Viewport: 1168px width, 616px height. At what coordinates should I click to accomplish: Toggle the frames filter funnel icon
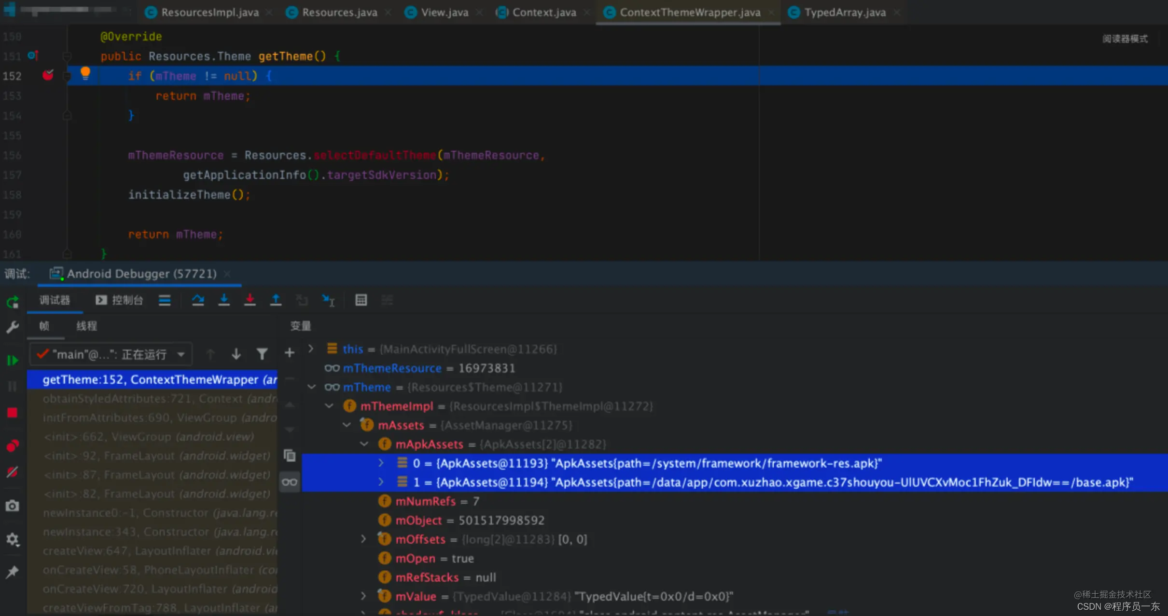tap(262, 354)
